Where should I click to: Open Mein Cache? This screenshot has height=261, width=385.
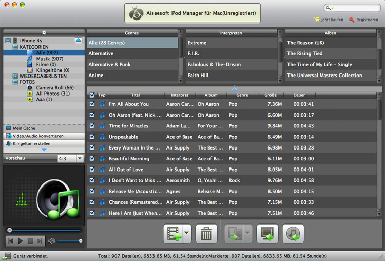point(44,128)
